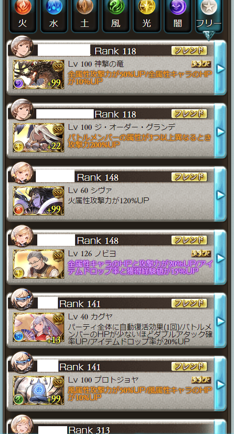Switch to the 土 earth element tab
The image size is (234, 434).
tap(85, 15)
